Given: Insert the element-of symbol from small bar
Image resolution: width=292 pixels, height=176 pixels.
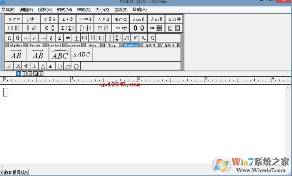Looking at the screenshot, I should tap(34, 38).
